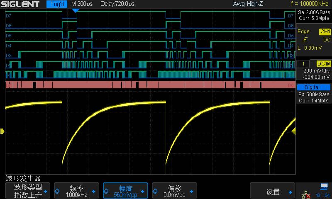Click the rotary knob icon beside 幅度
332x199 pixels.
pos(107,192)
